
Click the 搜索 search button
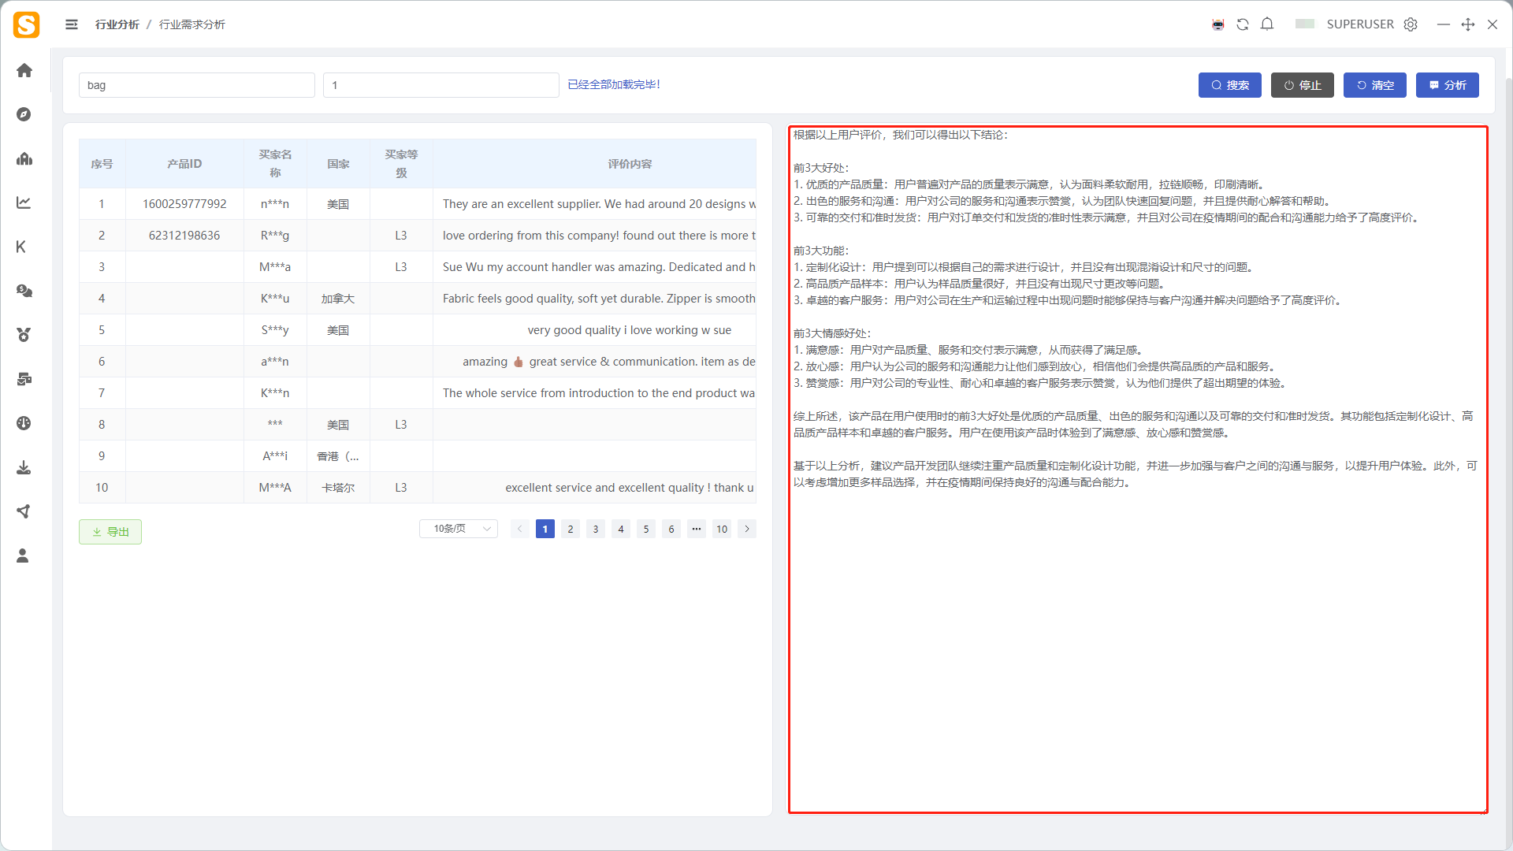pos(1230,85)
